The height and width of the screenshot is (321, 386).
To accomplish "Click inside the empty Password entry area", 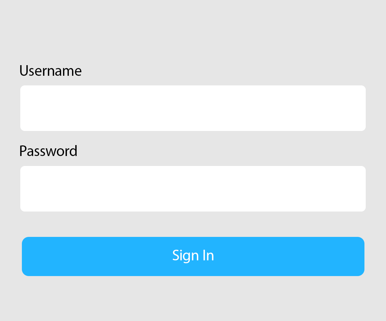I will coord(193,189).
